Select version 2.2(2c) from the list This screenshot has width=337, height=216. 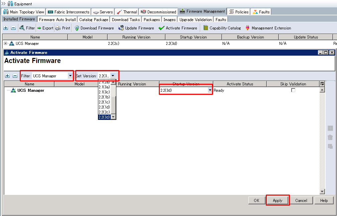coord(104,112)
